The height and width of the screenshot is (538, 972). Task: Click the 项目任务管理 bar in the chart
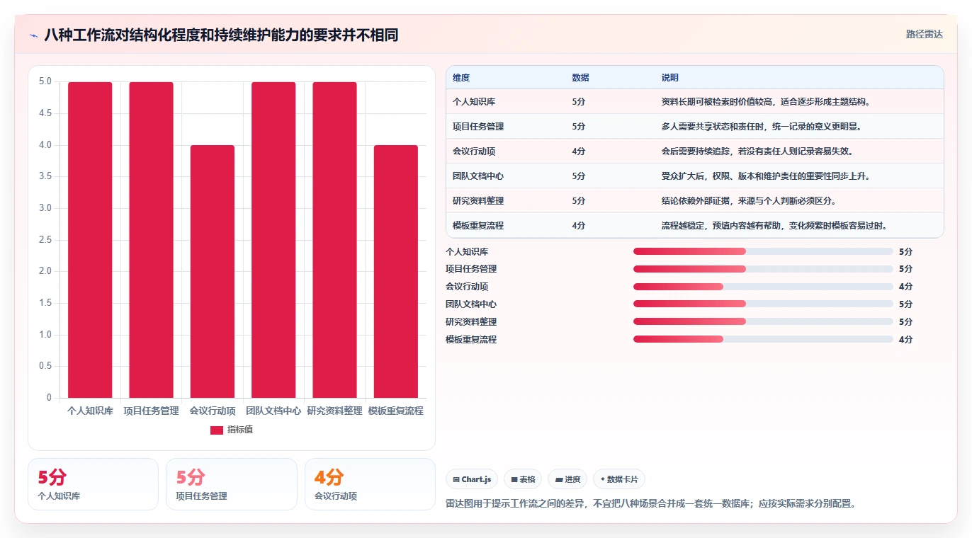coord(151,240)
